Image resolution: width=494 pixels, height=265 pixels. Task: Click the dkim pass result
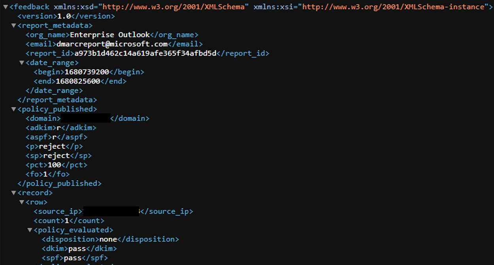click(77, 249)
